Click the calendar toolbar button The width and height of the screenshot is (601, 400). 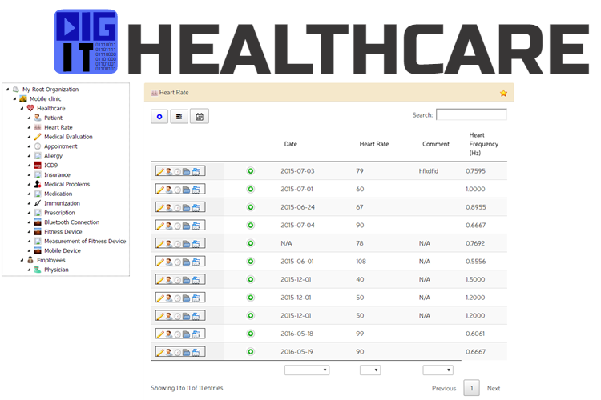click(200, 116)
